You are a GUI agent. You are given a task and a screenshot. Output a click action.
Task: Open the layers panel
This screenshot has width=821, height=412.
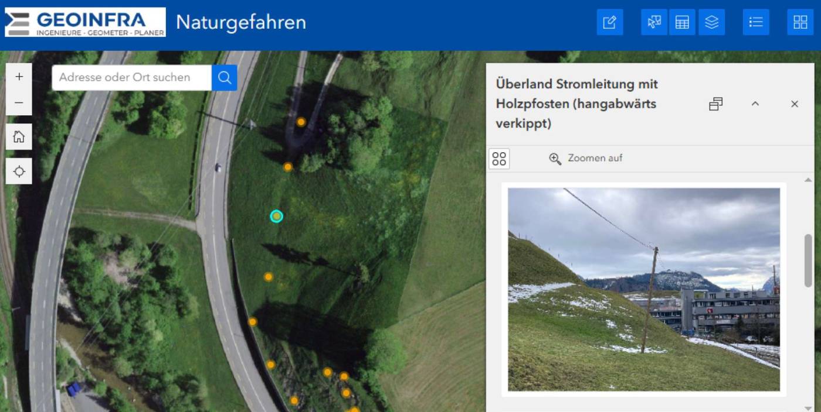pyautogui.click(x=712, y=22)
